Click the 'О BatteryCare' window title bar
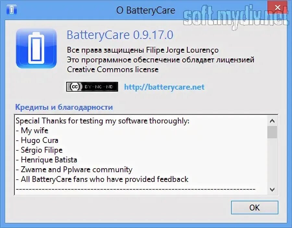Image resolution: width=292 pixels, height=228 pixels. click(146, 10)
